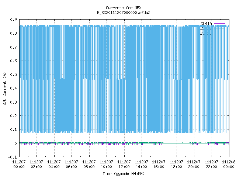
Task: Click the chart title 'Currents for MEX'
Action: coord(124,8)
